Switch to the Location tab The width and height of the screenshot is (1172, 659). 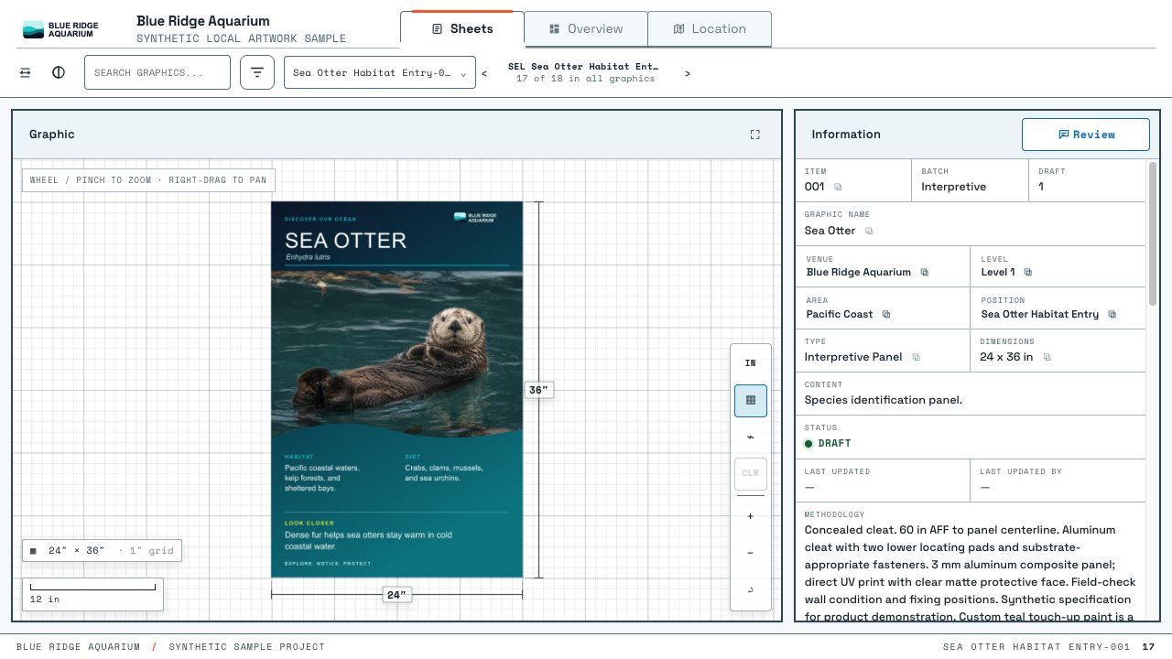[710, 28]
